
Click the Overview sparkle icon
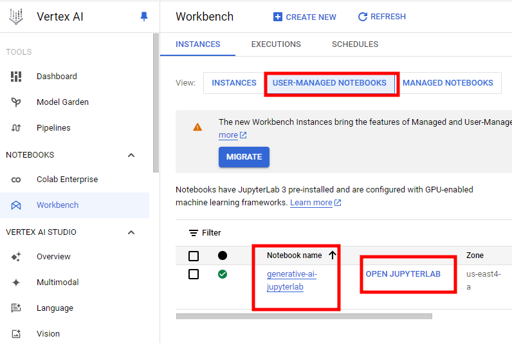[16, 257]
